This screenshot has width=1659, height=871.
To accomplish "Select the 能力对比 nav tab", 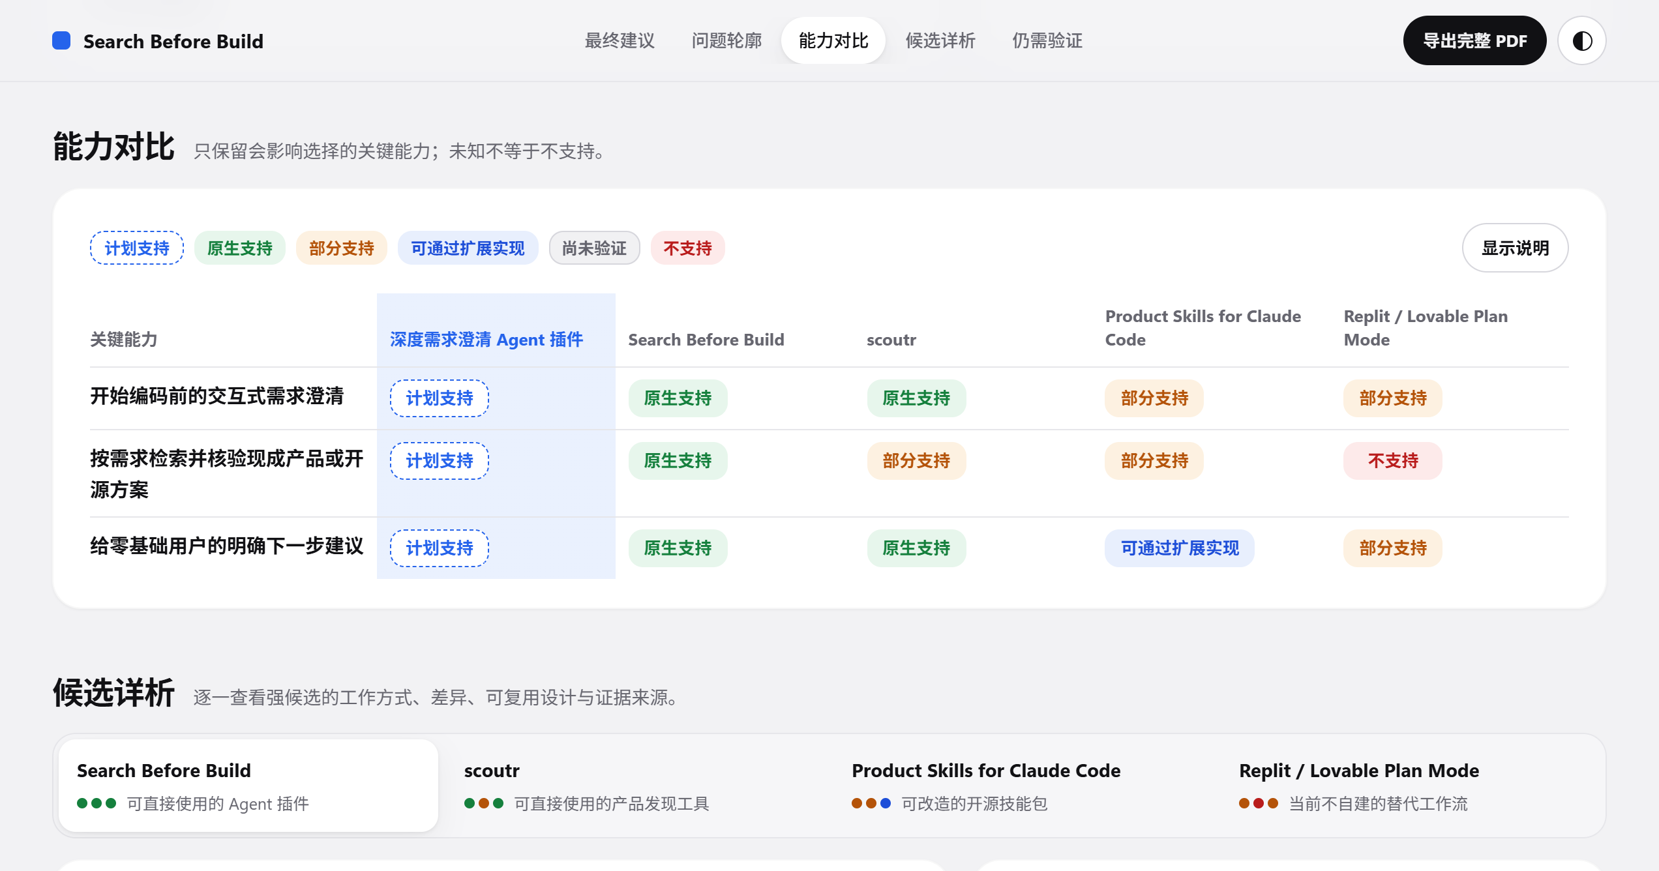I will click(x=833, y=40).
